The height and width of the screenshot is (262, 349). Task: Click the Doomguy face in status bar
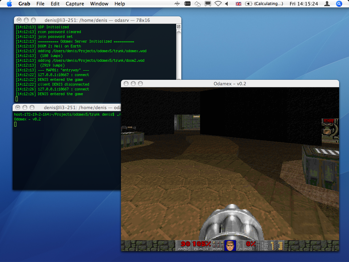pyautogui.click(x=230, y=246)
